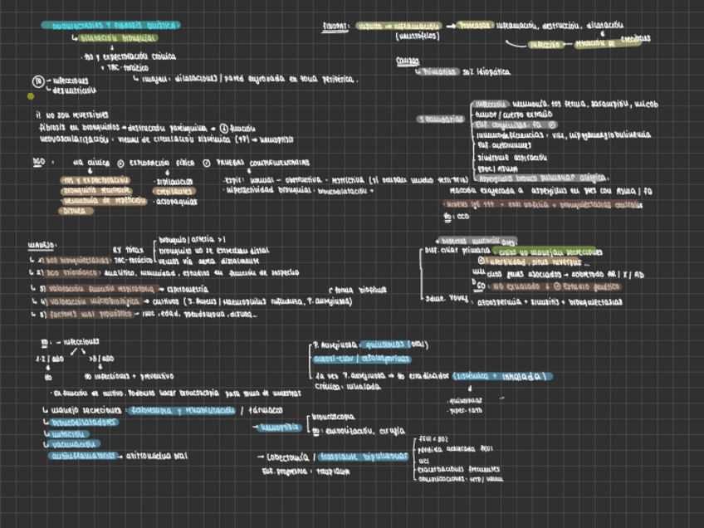The image size is (704, 528).
Task: Click the text '50% idiopática'
Action: click(486, 72)
